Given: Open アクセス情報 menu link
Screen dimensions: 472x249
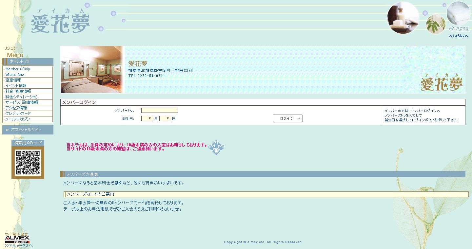Looking at the screenshot, I should 16,108.
